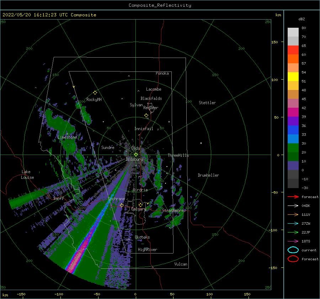Click the Okotoks town label

(x=142, y=237)
